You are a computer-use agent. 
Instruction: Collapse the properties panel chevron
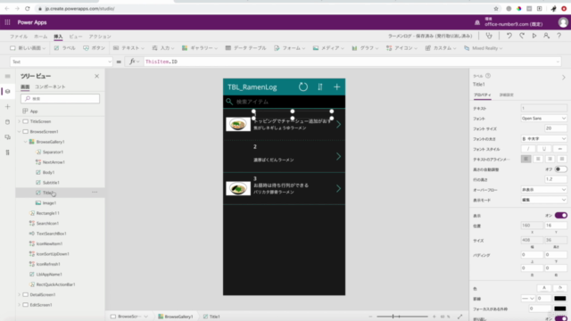pyautogui.click(x=563, y=78)
